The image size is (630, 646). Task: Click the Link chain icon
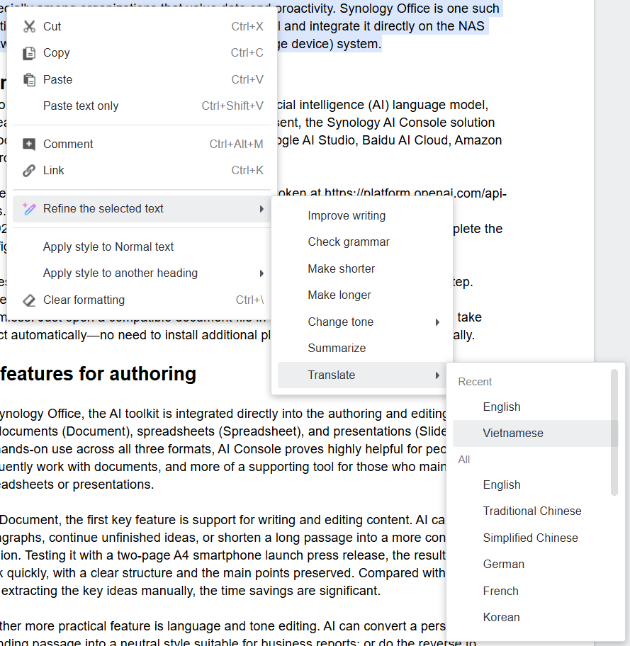[29, 171]
